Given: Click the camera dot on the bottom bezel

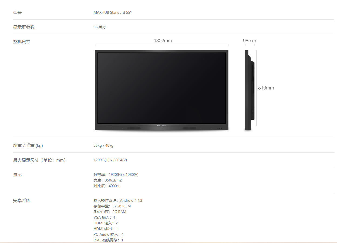Looking at the screenshot, I should point(161,128).
